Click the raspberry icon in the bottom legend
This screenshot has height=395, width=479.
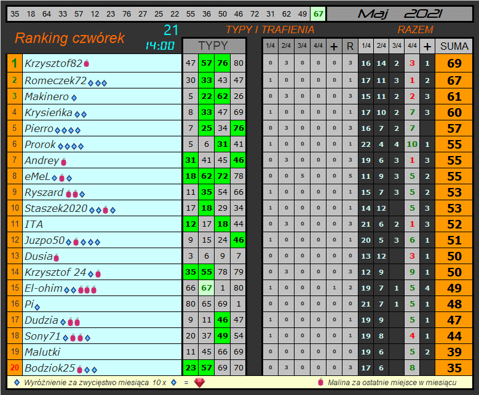320,381
